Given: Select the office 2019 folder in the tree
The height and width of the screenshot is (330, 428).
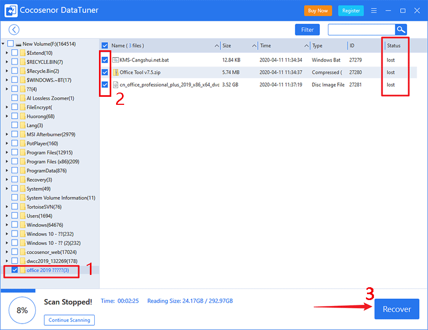Looking at the screenshot, I should pyautogui.click(x=48, y=270).
